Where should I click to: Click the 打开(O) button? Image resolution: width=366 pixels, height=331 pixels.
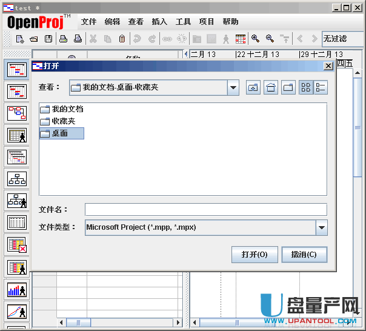[x=255, y=254]
